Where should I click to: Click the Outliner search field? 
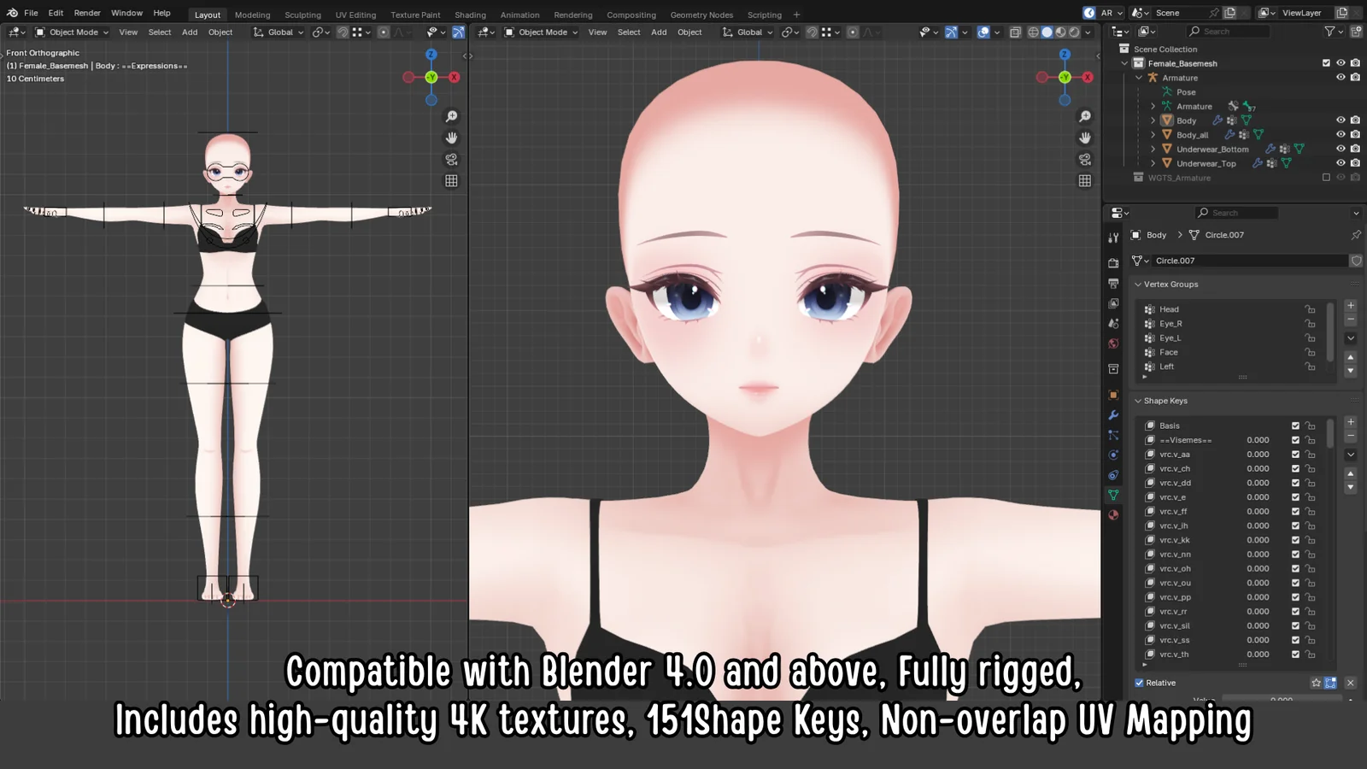[1228, 31]
